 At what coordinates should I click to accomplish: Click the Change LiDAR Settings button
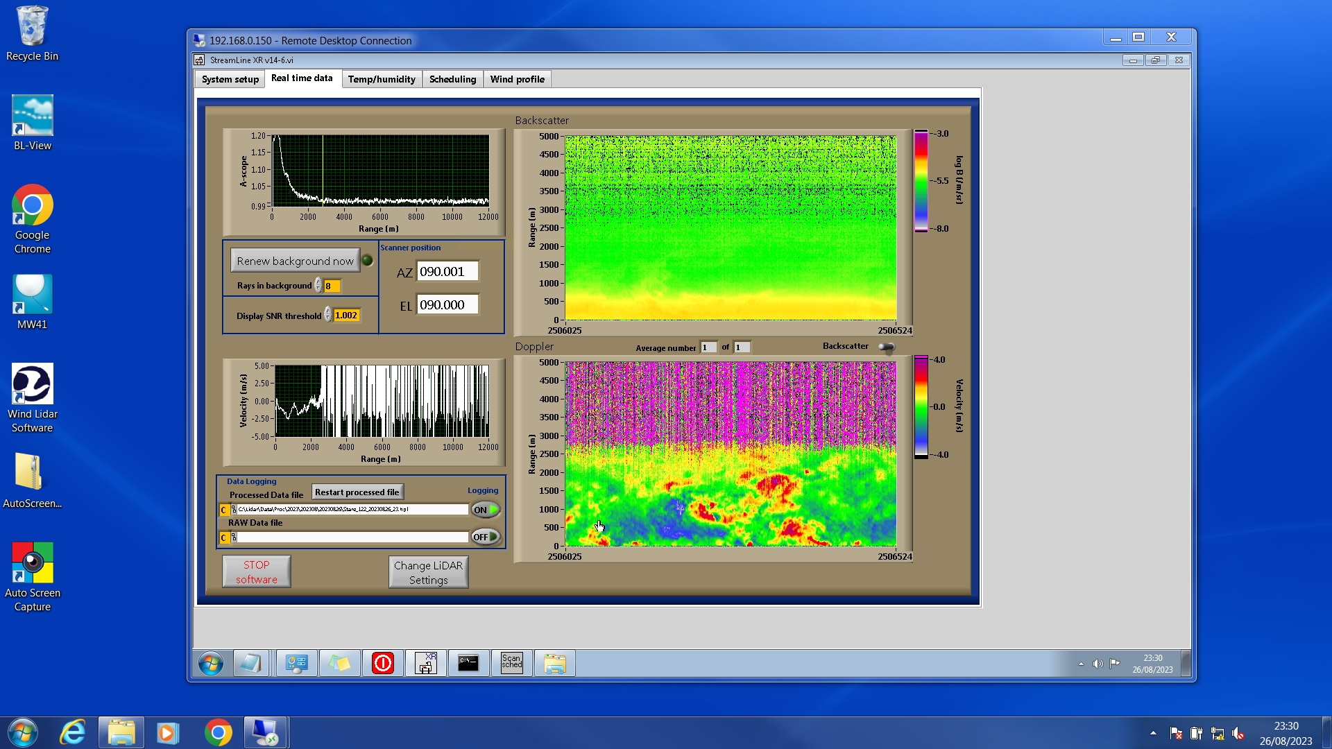pos(428,573)
